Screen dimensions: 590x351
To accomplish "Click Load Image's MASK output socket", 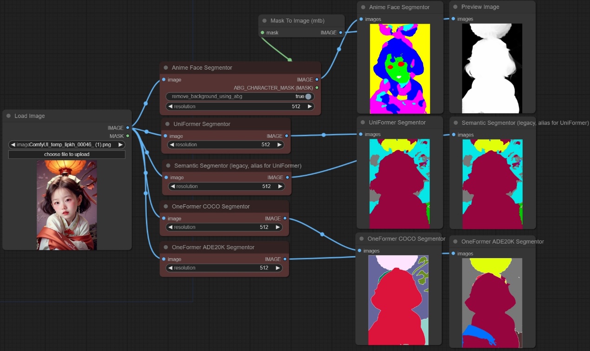I will pyautogui.click(x=128, y=136).
